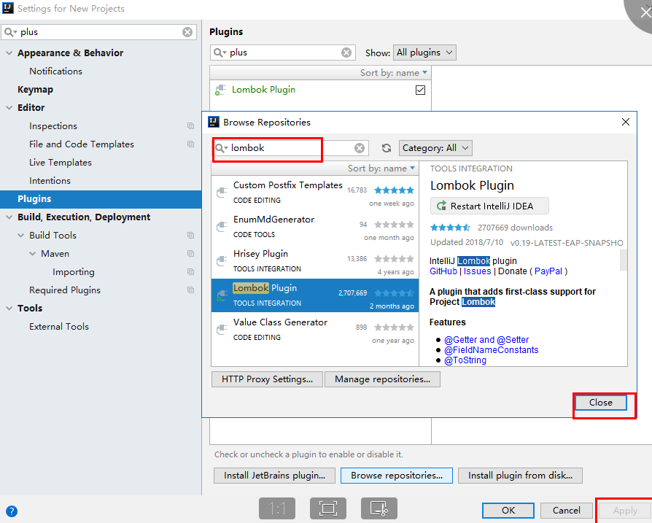Open Sort by name in Plugins panel
The width and height of the screenshot is (652, 523).
[393, 73]
